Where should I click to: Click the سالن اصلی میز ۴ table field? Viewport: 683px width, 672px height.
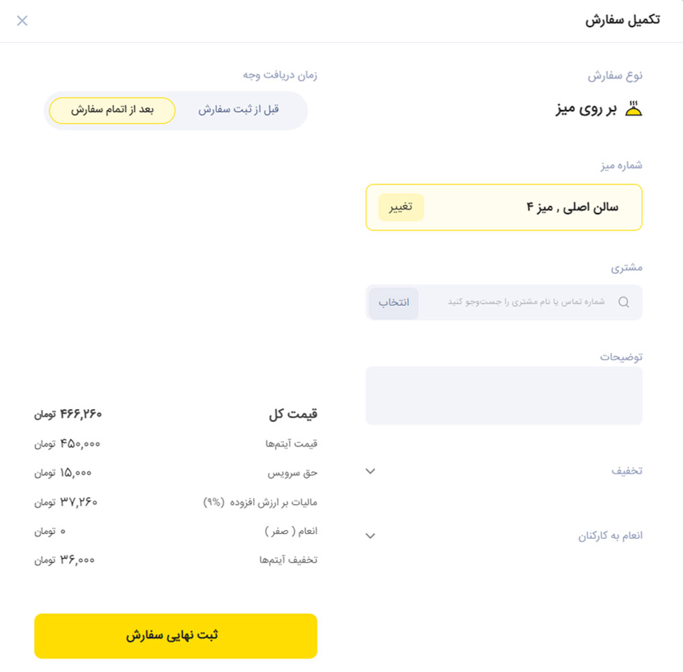(x=504, y=208)
